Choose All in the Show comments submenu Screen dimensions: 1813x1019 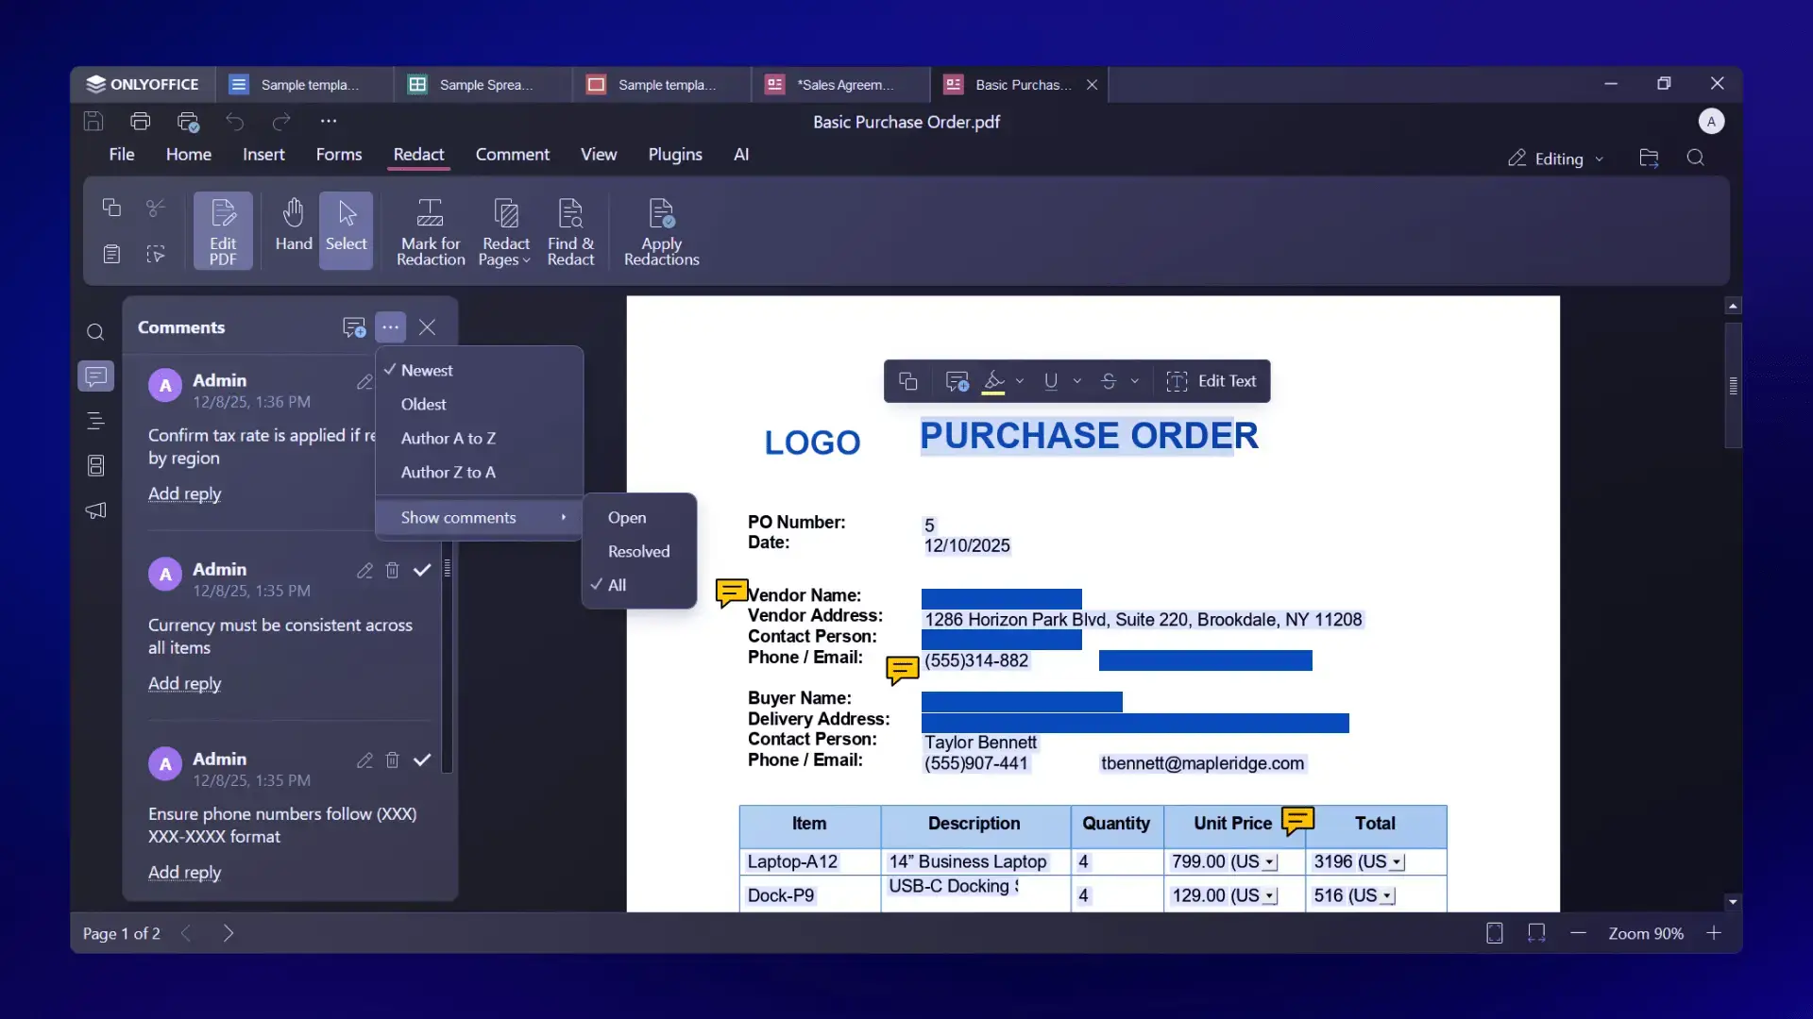[x=639, y=586]
